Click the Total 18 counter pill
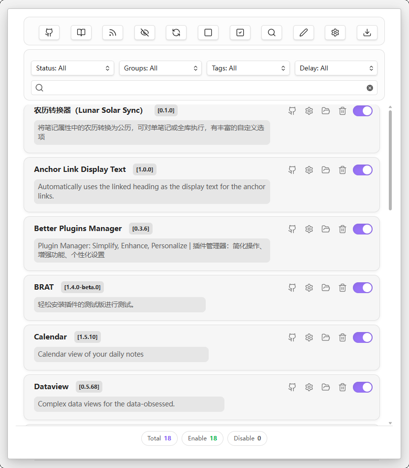The width and height of the screenshot is (409, 468). 159,438
